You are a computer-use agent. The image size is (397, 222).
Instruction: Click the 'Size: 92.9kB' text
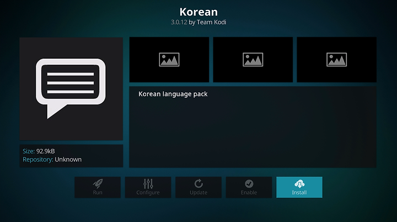tap(39, 151)
